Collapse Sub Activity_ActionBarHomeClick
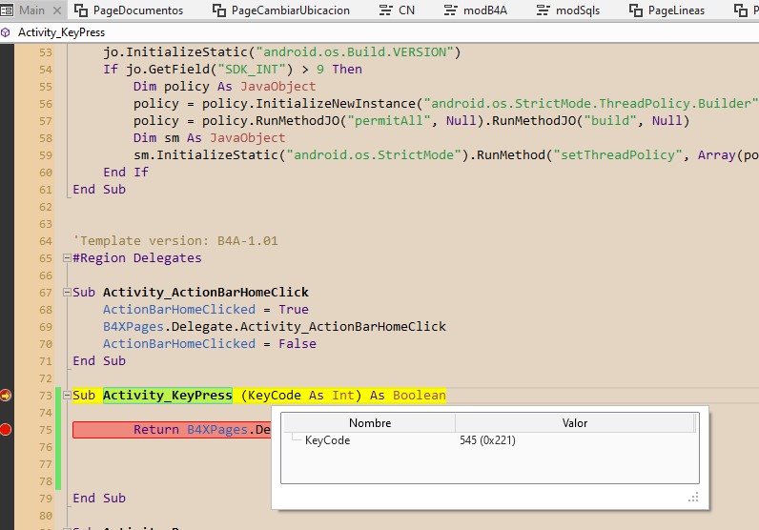 click(x=68, y=293)
